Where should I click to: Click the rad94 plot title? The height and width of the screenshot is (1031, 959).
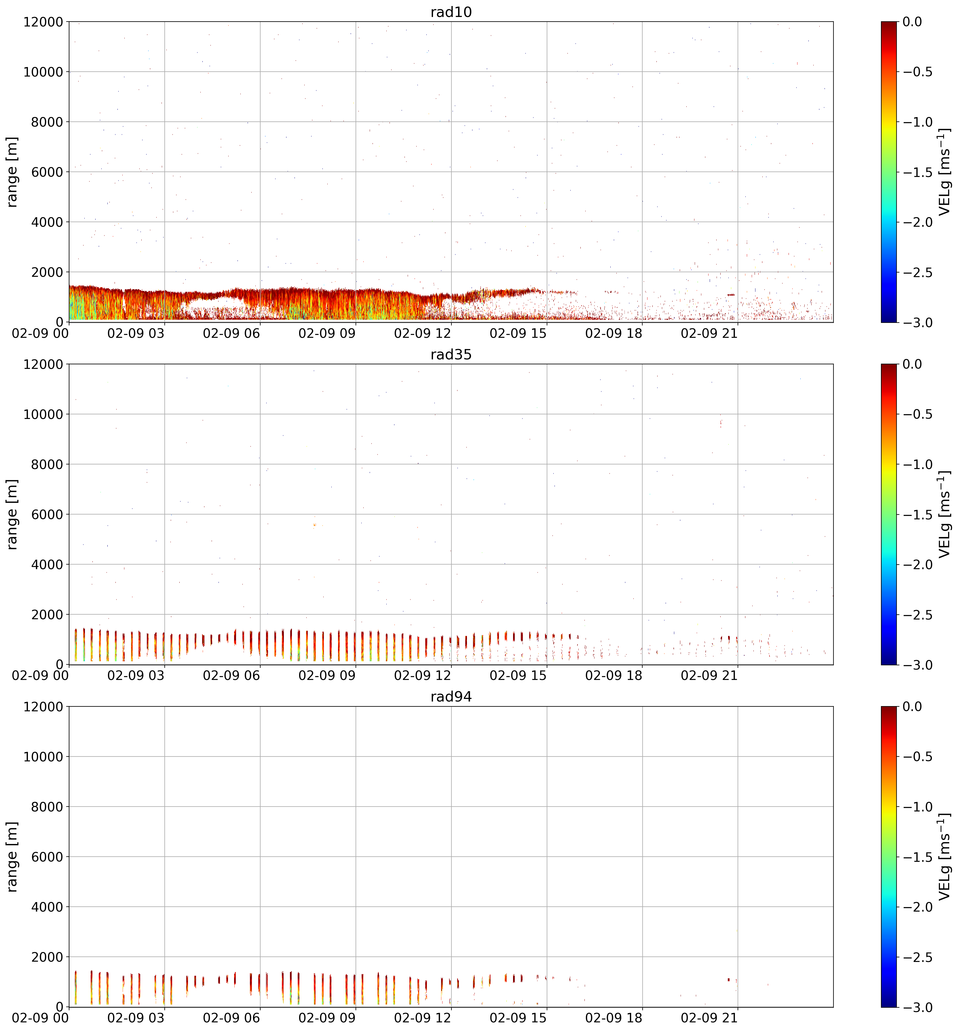[451, 697]
